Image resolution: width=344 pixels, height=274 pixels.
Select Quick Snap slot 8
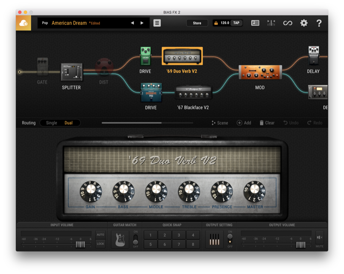[x=193, y=244]
